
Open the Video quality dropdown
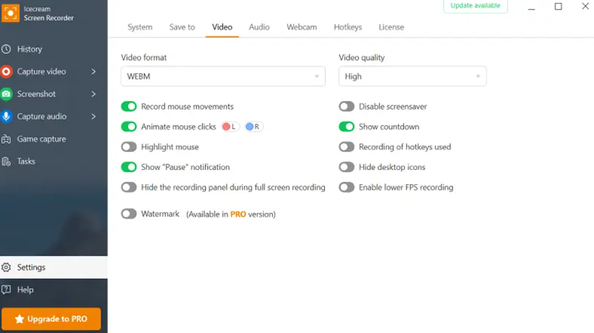tap(412, 77)
